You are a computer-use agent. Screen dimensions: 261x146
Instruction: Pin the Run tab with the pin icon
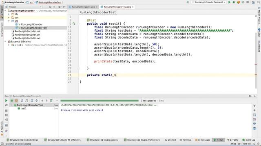7,131
